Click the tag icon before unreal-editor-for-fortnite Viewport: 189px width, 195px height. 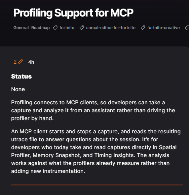[x=82, y=28]
